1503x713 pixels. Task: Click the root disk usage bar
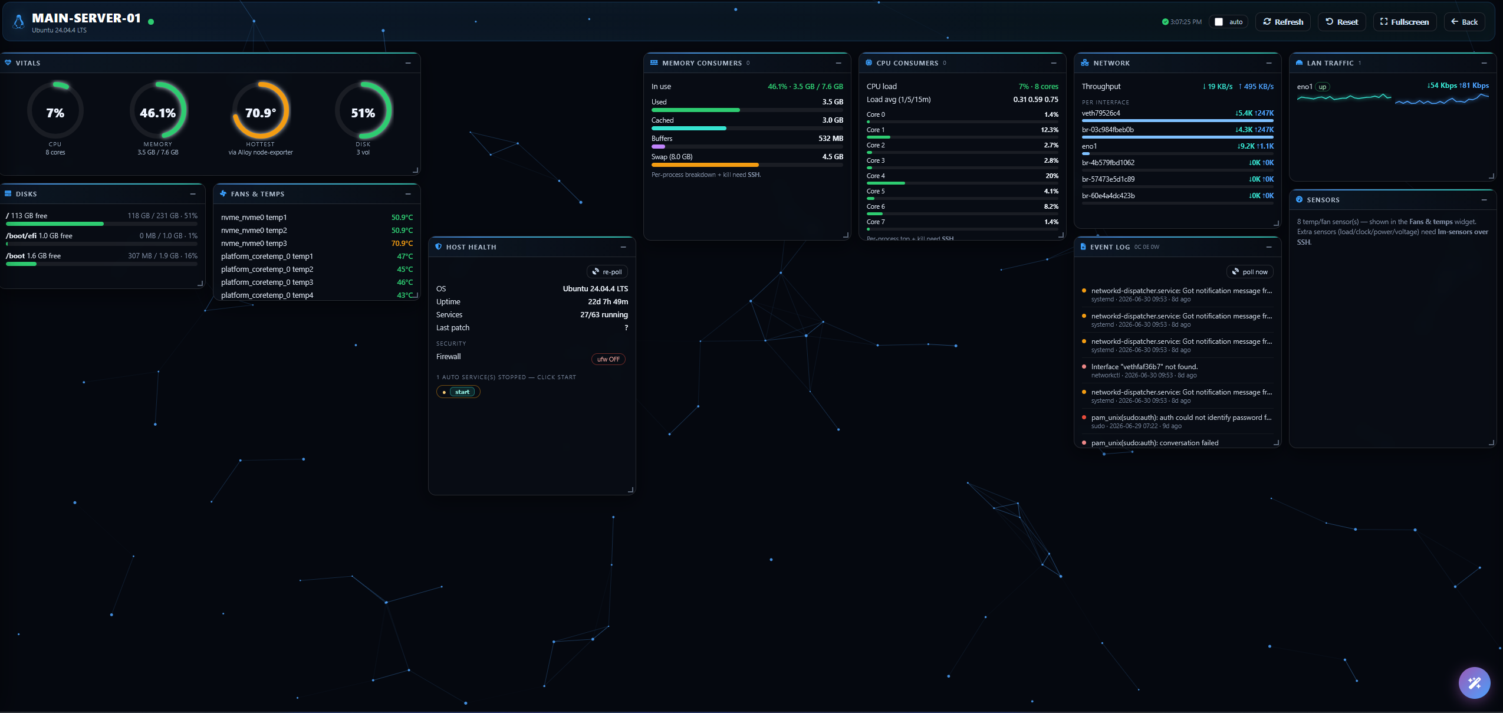(x=101, y=224)
